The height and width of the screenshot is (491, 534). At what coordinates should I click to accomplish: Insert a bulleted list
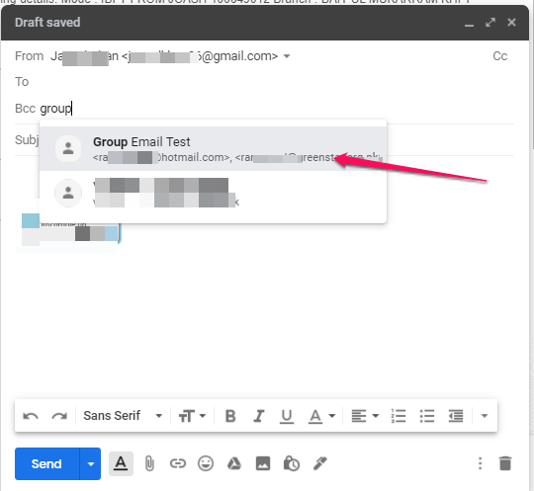coord(427,416)
